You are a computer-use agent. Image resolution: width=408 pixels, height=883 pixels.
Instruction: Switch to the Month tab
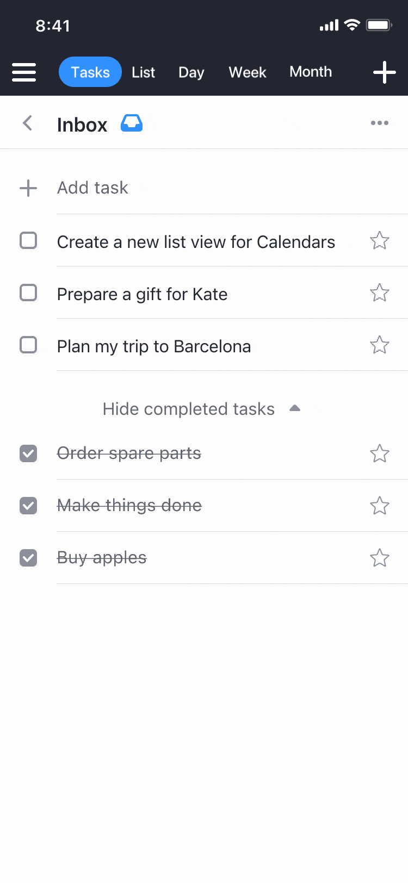311,72
